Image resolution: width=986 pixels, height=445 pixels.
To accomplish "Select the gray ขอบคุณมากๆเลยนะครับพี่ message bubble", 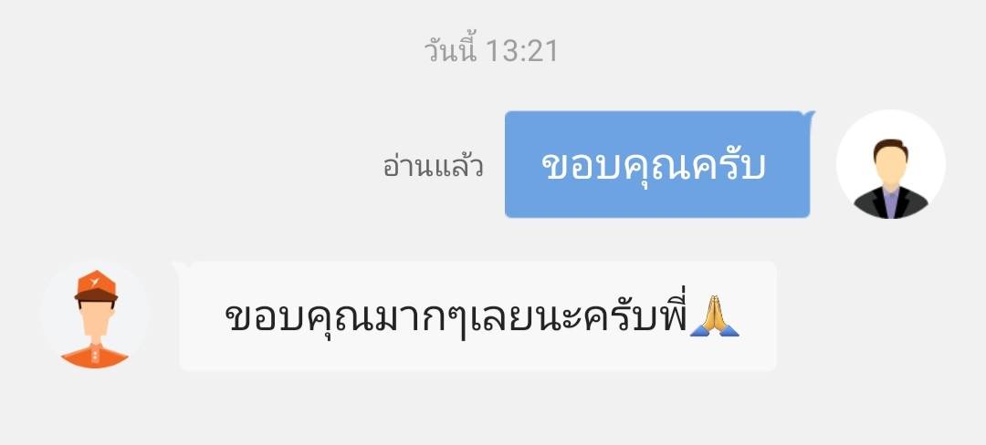I will [x=477, y=316].
